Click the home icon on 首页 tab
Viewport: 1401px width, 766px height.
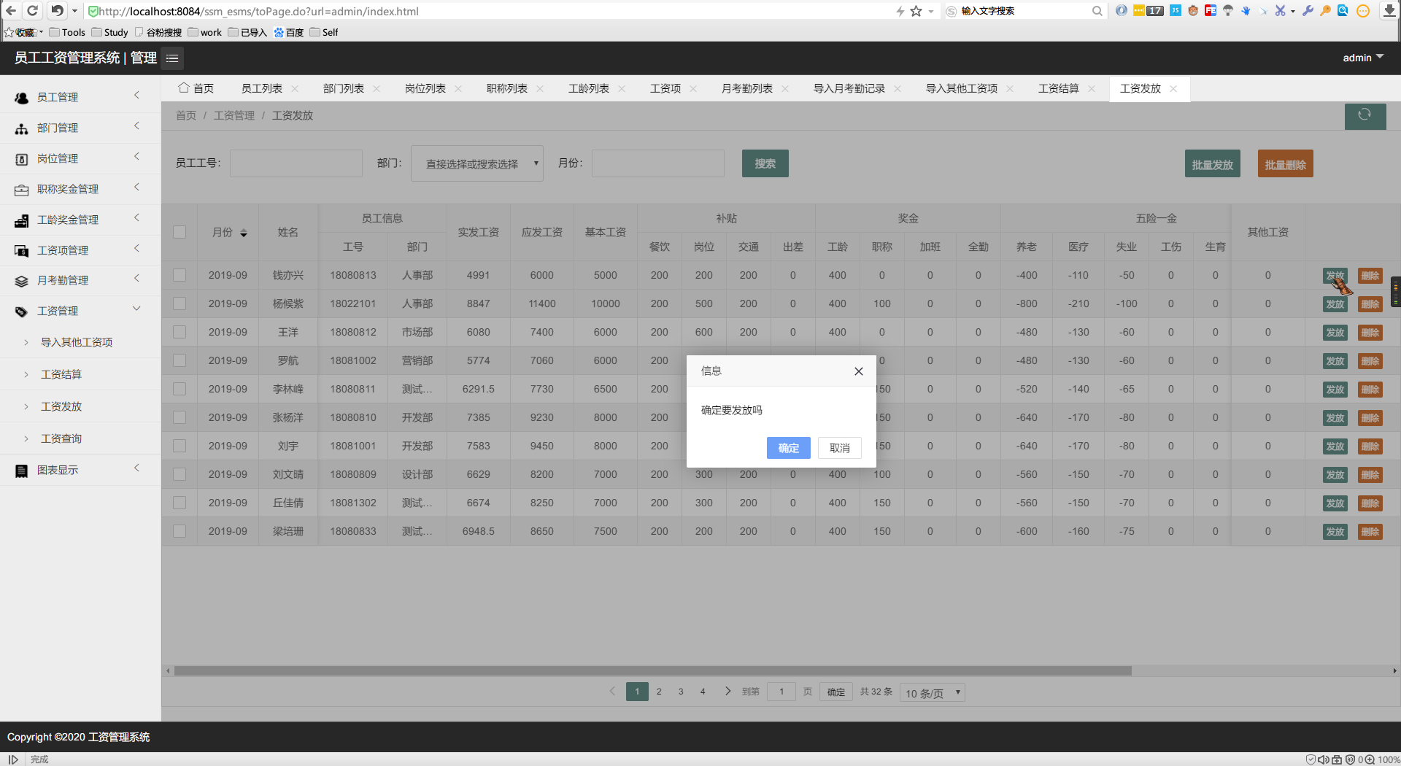point(184,88)
